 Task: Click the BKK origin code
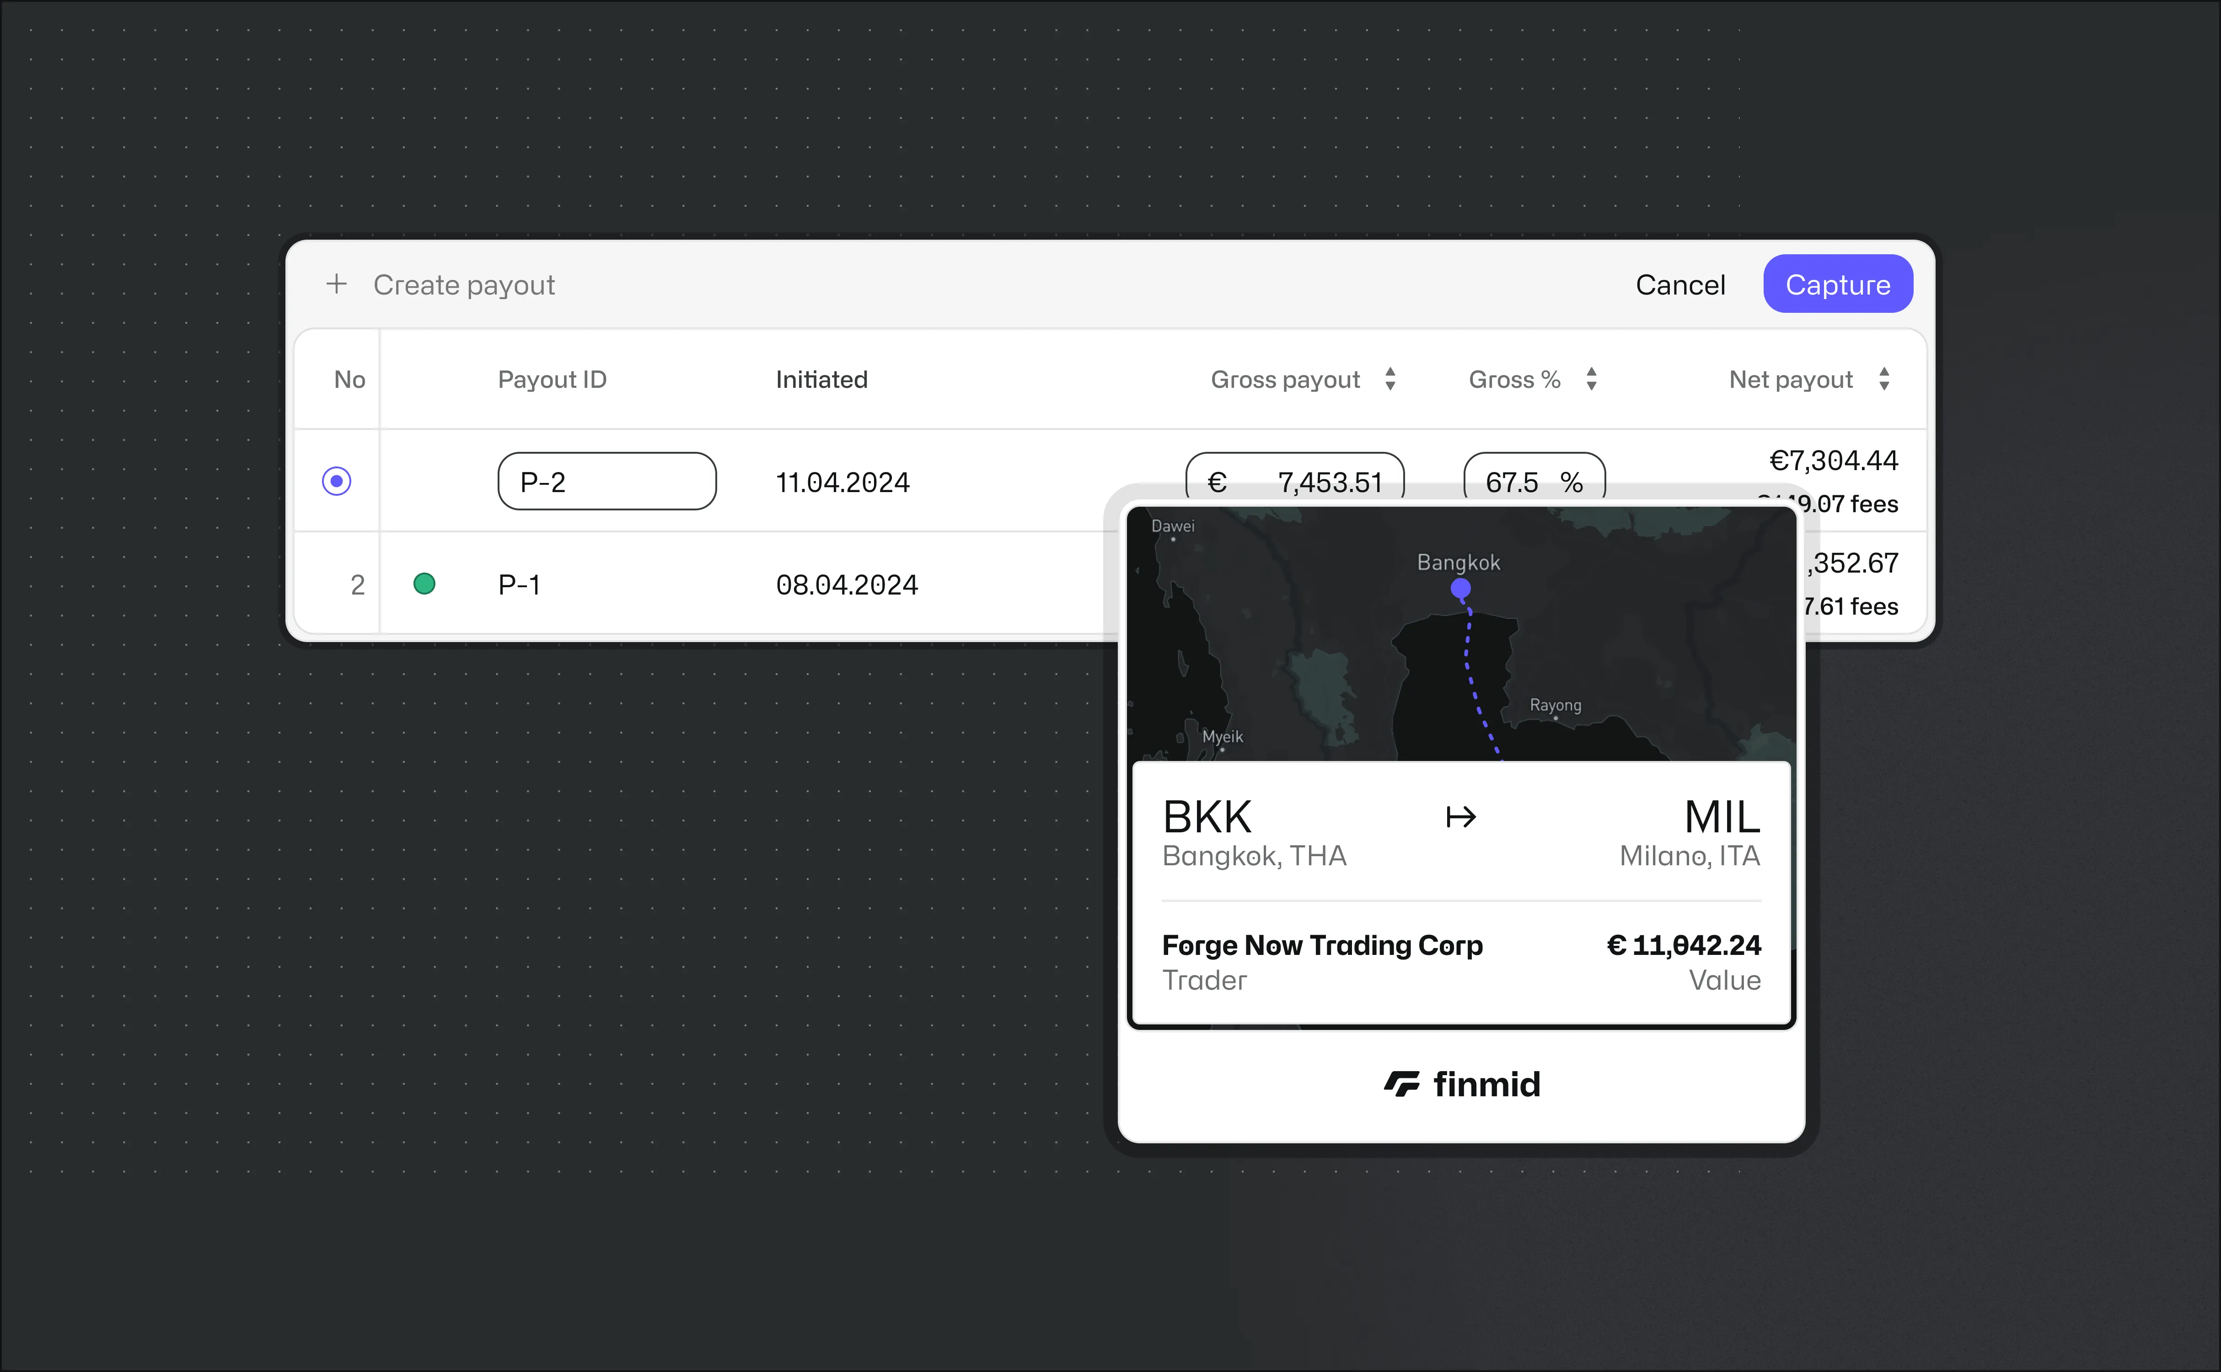coord(1207,817)
